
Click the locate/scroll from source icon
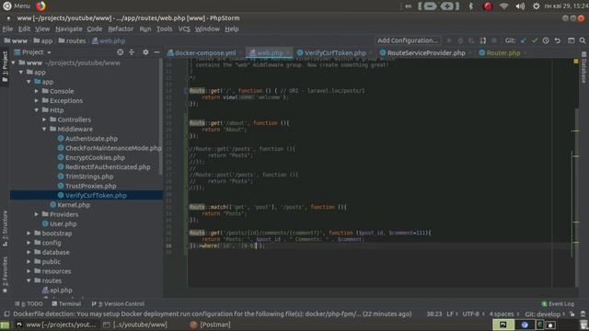121,52
